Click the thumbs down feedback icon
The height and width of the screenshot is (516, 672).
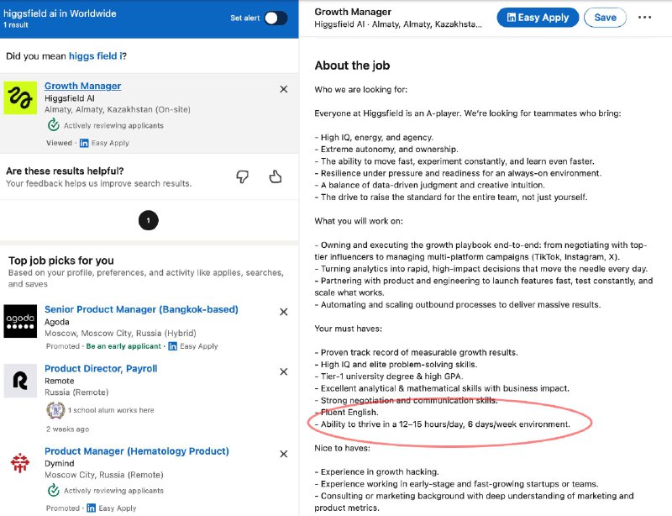point(242,176)
